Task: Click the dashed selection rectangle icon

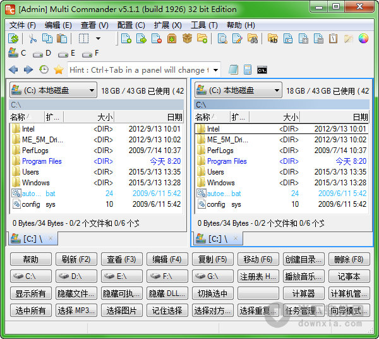Action: (83, 39)
